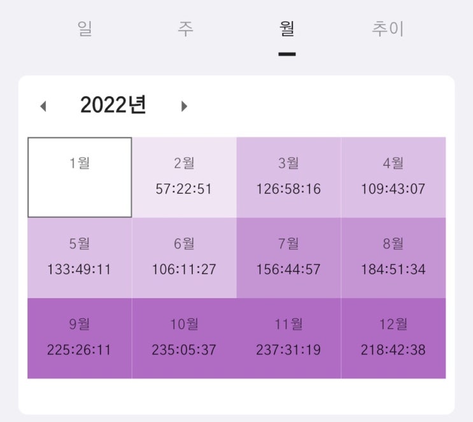
Task: Open 3월 cell with 126:58:16
Action: coord(288,177)
